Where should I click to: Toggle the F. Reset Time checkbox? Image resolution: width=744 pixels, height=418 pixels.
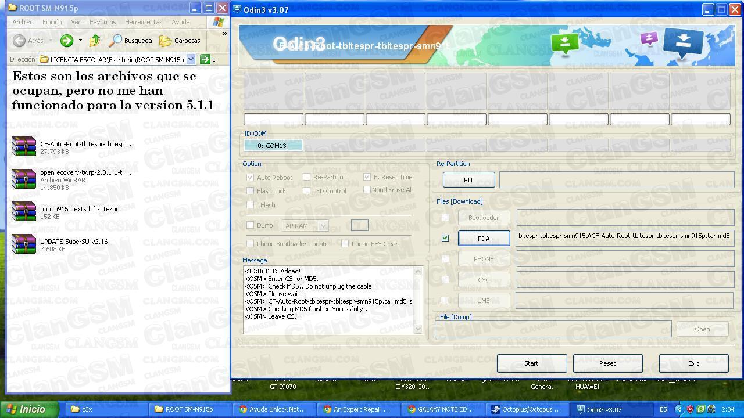(x=367, y=176)
